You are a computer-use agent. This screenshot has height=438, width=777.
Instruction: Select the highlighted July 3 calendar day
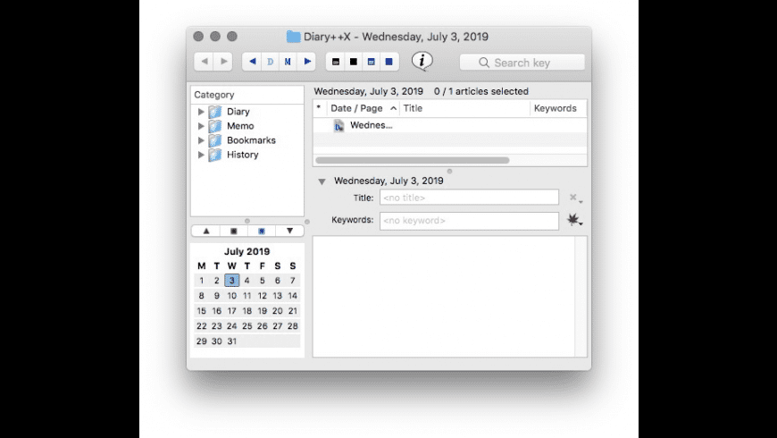[232, 281]
